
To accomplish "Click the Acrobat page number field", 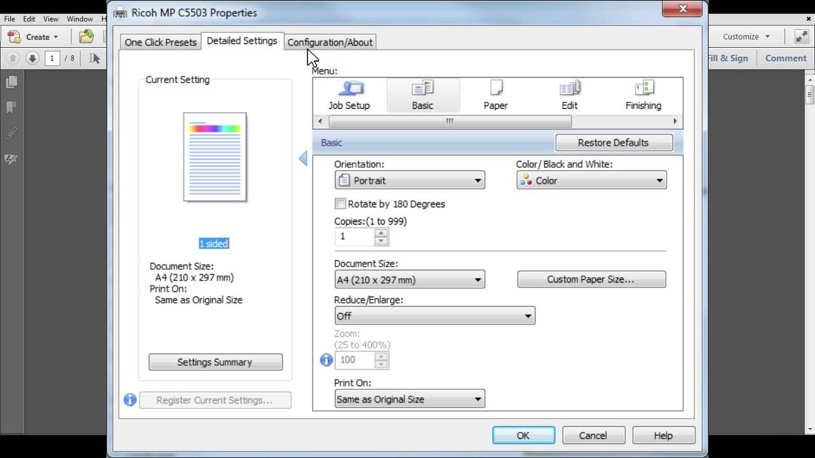I will [x=52, y=58].
